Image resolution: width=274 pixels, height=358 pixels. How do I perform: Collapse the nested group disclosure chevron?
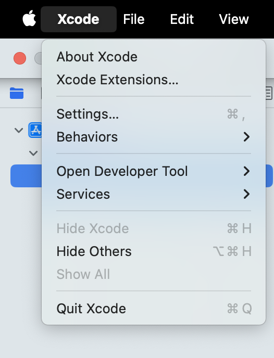[33, 153]
